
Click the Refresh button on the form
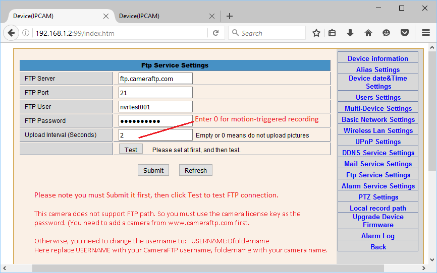(x=196, y=170)
